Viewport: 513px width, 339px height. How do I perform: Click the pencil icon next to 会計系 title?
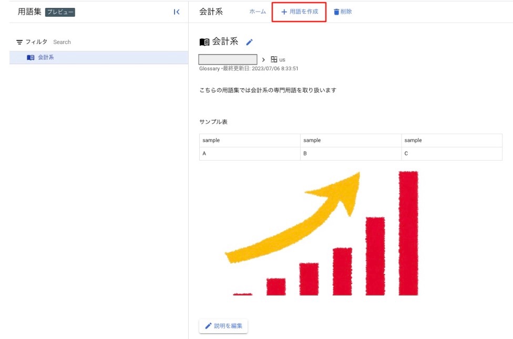pyautogui.click(x=249, y=42)
